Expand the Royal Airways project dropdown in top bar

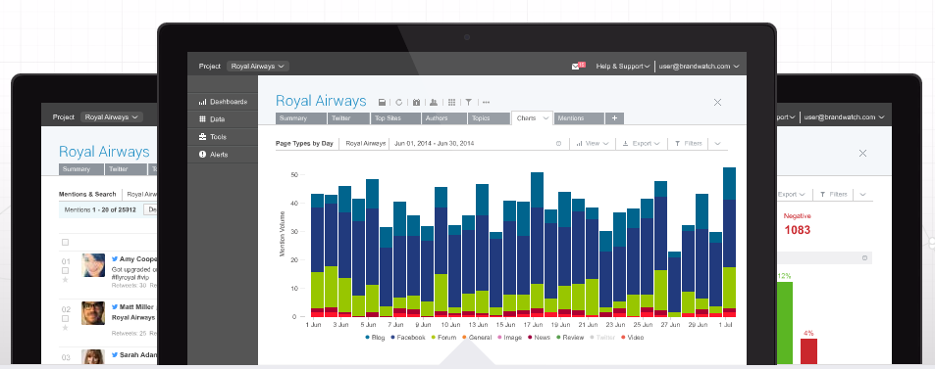(258, 66)
